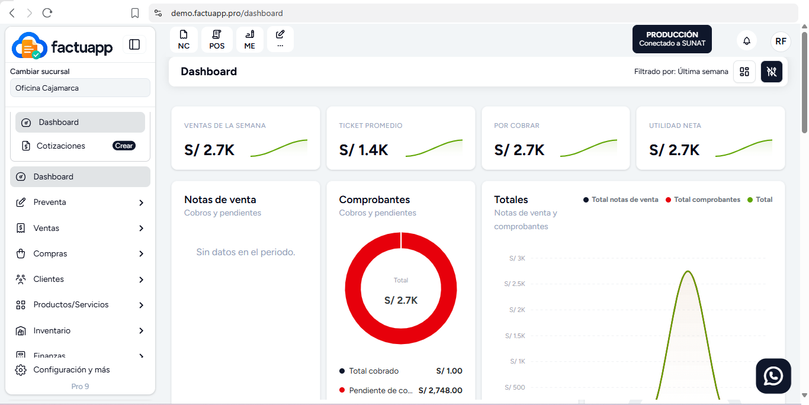Expand the Compras chevron arrow
Screen dimensions: 809x405
click(141, 253)
